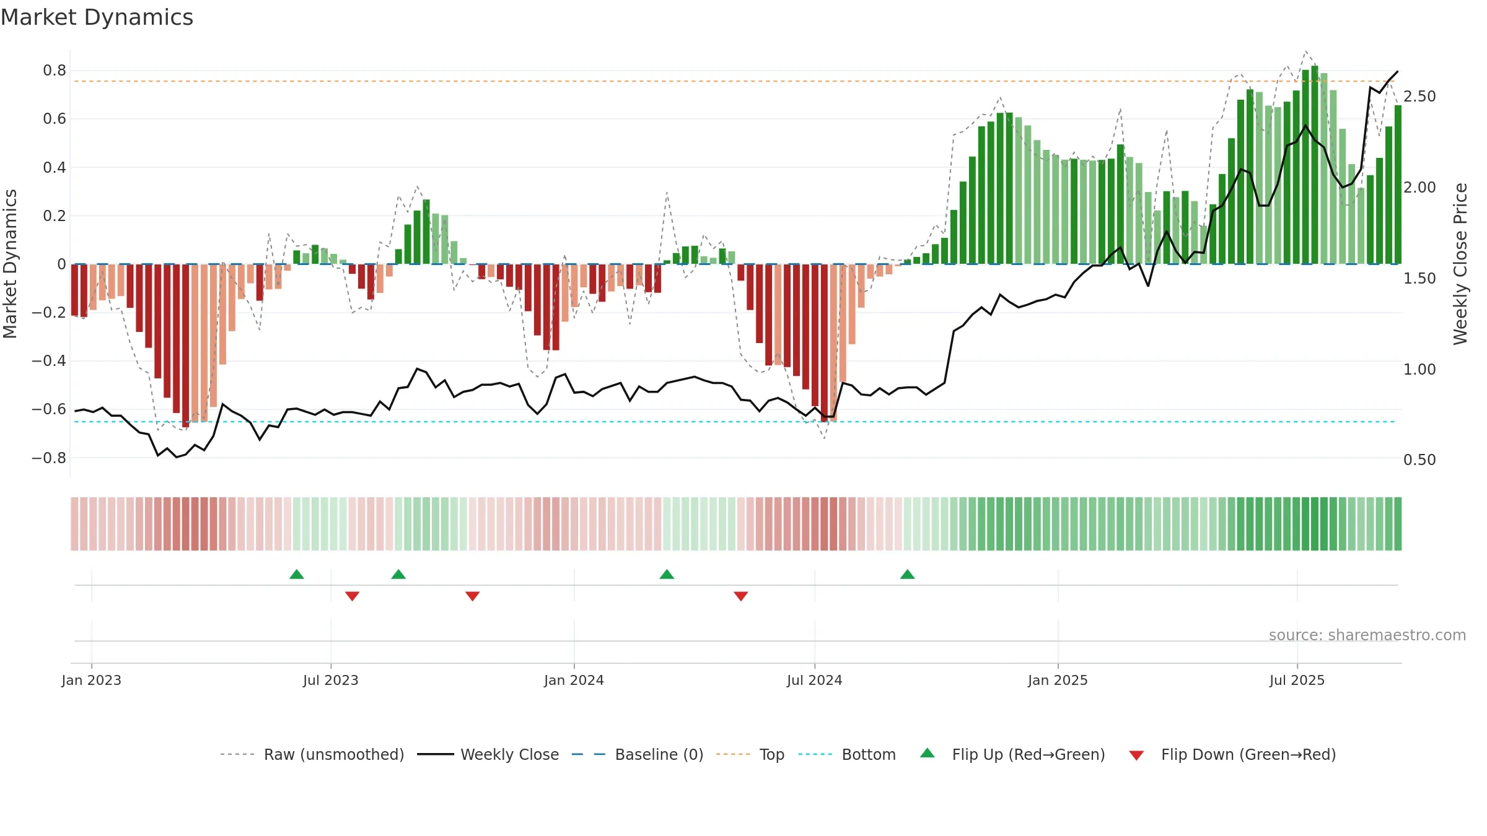Click the 1.00 right axis tick label

click(x=1419, y=370)
